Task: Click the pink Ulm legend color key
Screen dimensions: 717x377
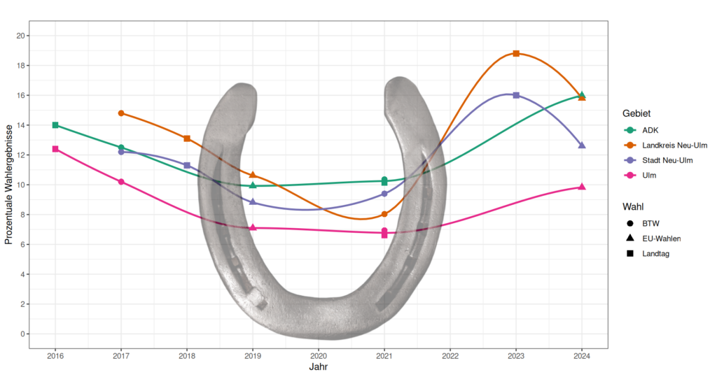Action: click(630, 175)
